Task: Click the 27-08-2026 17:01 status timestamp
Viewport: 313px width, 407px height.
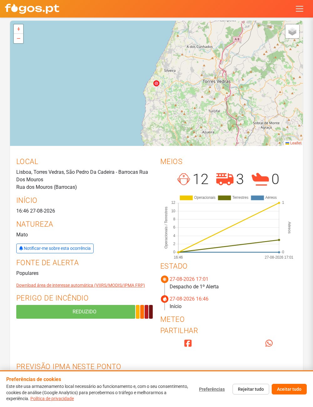Action: pos(189,279)
